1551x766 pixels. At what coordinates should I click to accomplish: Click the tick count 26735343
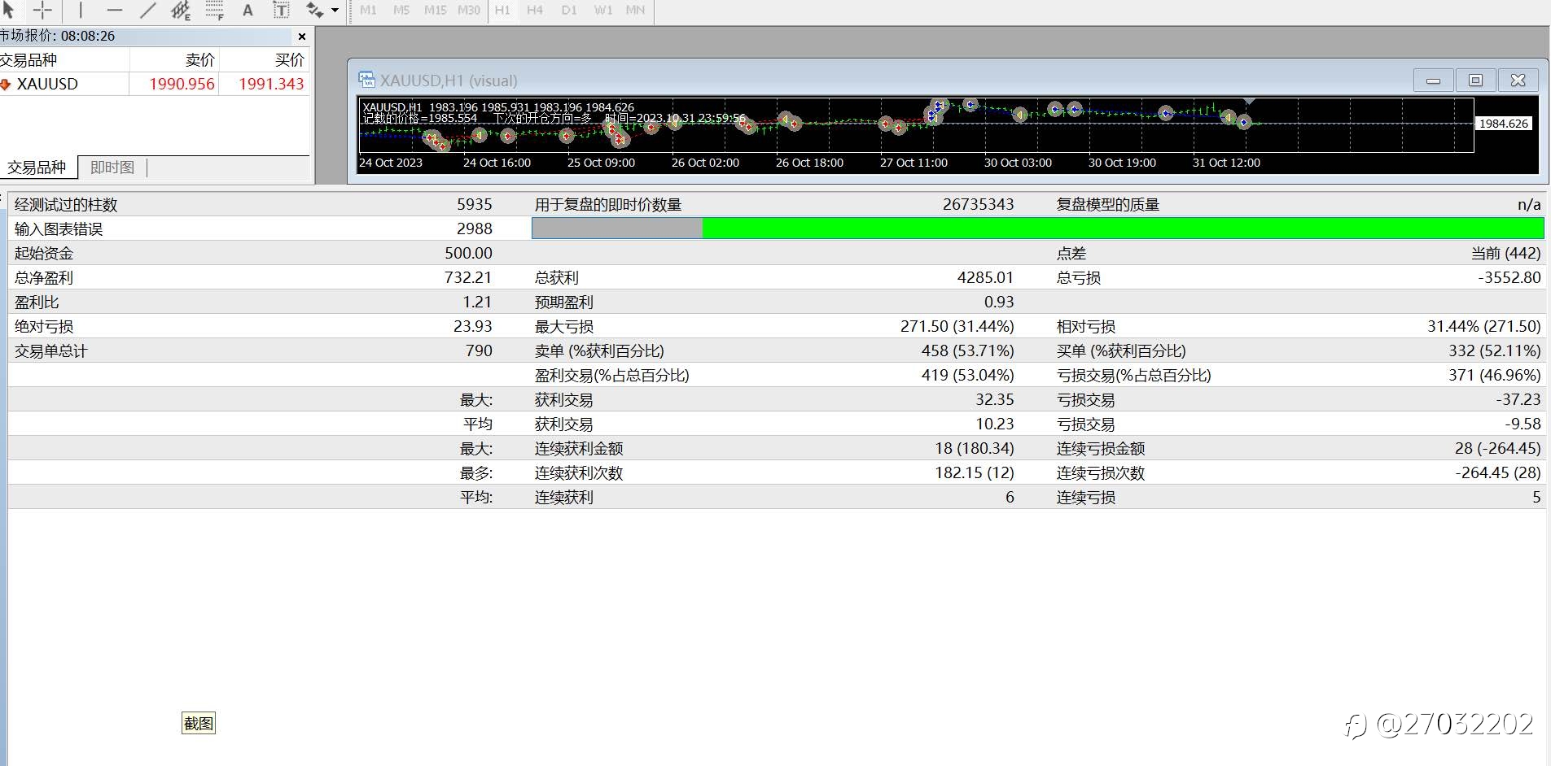978,204
